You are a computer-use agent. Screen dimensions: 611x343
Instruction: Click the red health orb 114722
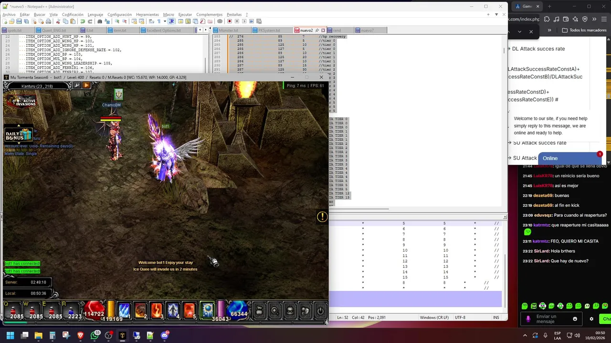pyautogui.click(x=94, y=311)
